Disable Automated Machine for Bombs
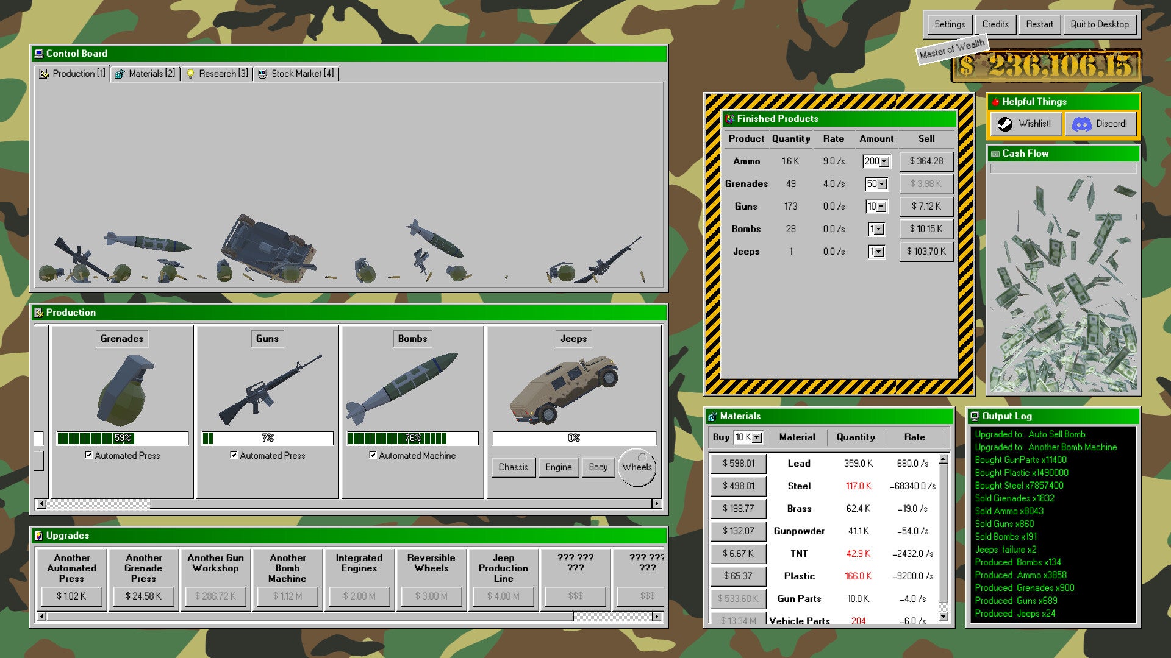This screenshot has height=658, width=1171. [373, 455]
